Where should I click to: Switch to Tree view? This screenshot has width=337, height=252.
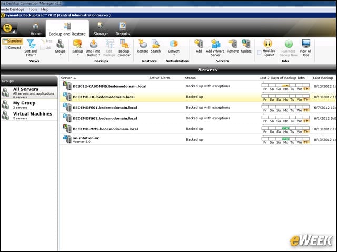(47, 41)
